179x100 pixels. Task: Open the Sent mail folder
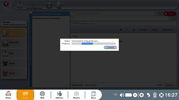coord(14,53)
